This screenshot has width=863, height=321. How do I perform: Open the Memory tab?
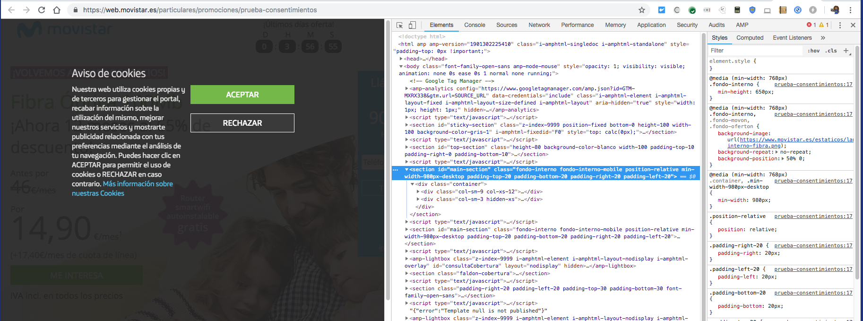615,25
